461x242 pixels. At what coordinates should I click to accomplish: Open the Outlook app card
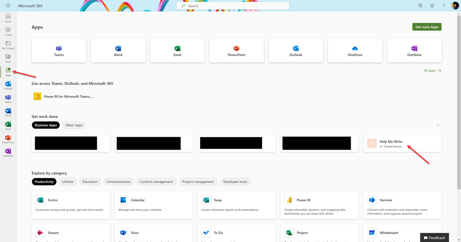(296, 50)
